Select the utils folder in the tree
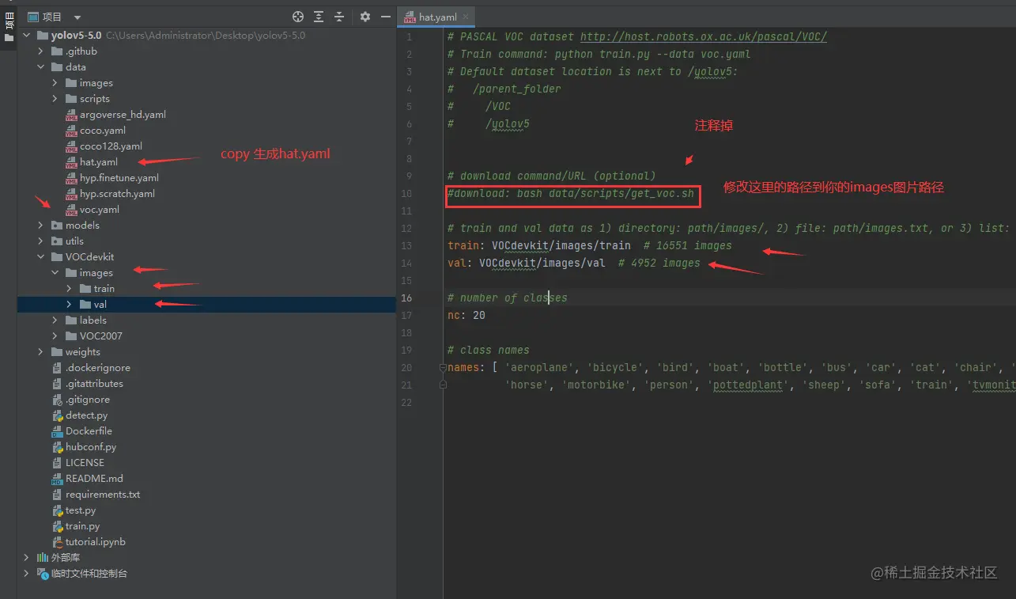The image size is (1016, 599). click(x=74, y=241)
